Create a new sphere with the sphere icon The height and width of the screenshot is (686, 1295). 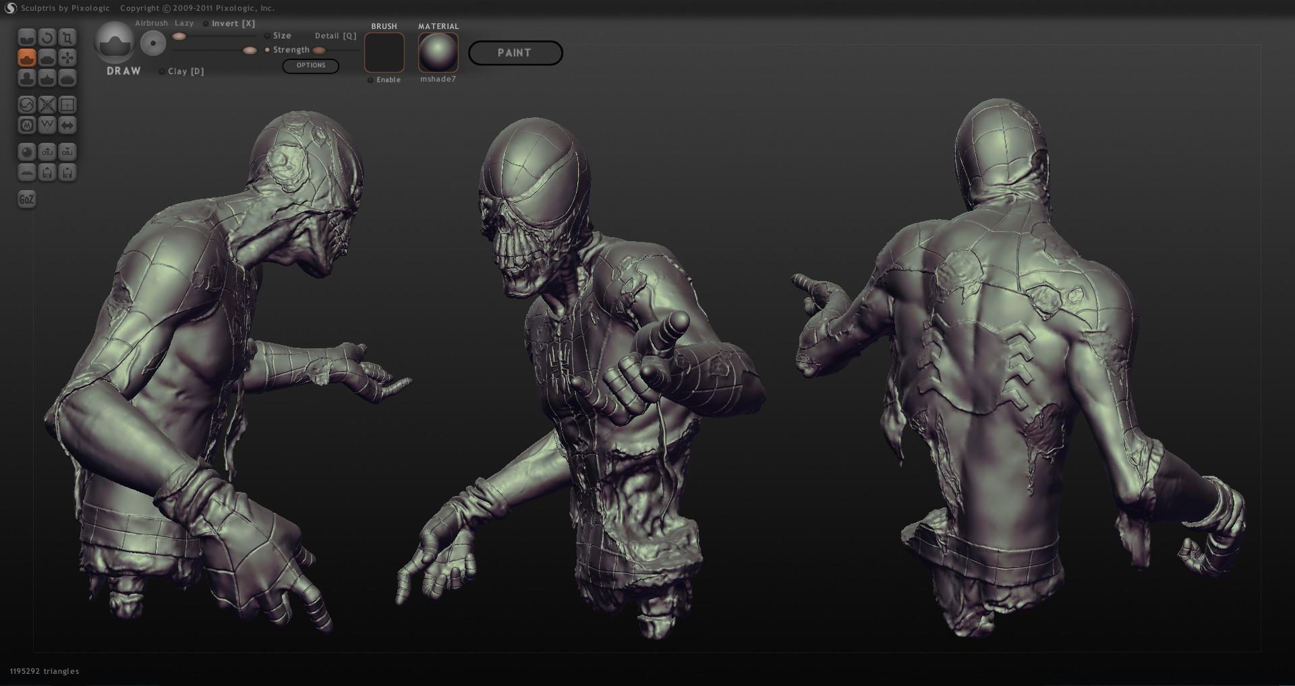point(26,152)
